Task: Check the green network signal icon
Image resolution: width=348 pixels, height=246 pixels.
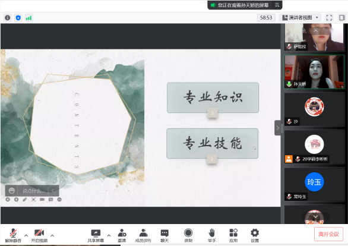Action: [29, 18]
